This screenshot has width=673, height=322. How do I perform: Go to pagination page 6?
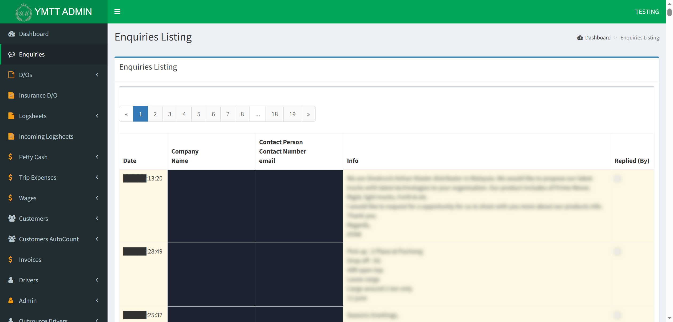pos(213,114)
